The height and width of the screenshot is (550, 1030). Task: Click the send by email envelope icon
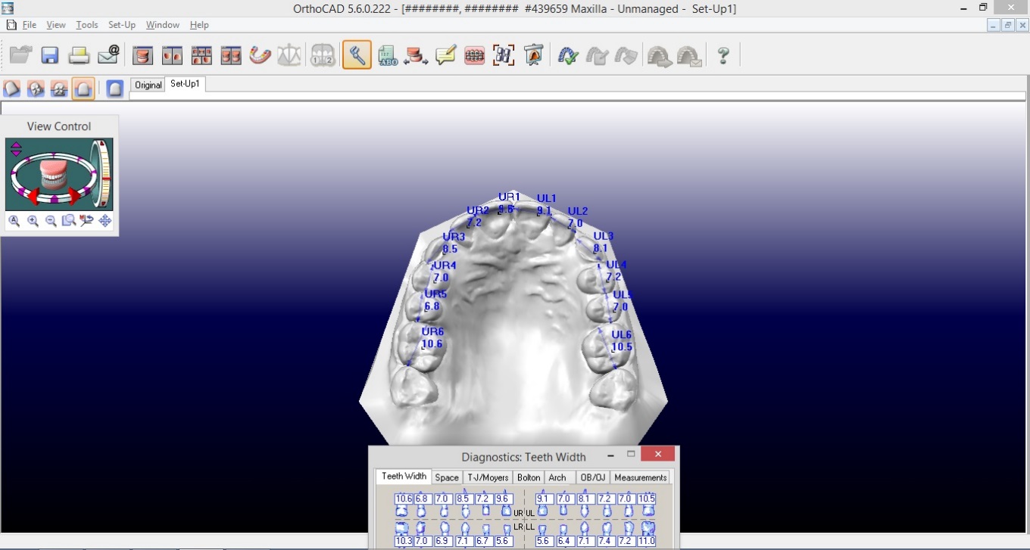tap(108, 55)
